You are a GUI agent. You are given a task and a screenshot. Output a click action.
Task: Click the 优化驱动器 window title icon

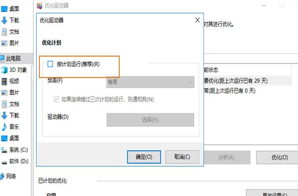pos(40,6)
